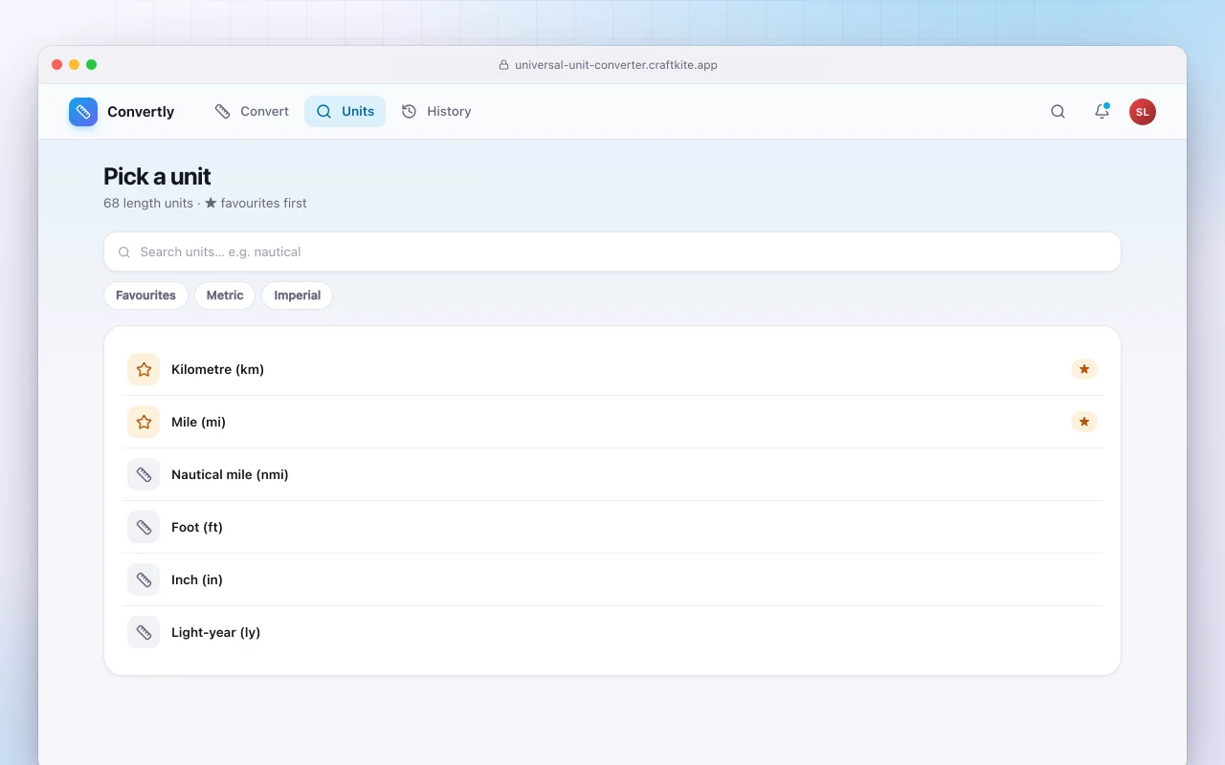Toggle favourite badge on Kilometre row's right
The height and width of the screenshot is (765, 1225).
1084,369
